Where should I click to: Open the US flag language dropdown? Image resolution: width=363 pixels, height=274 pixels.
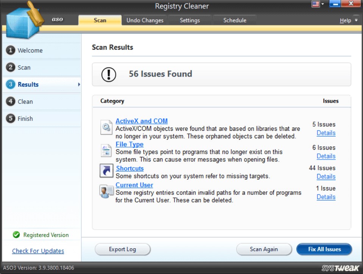(317, 5)
